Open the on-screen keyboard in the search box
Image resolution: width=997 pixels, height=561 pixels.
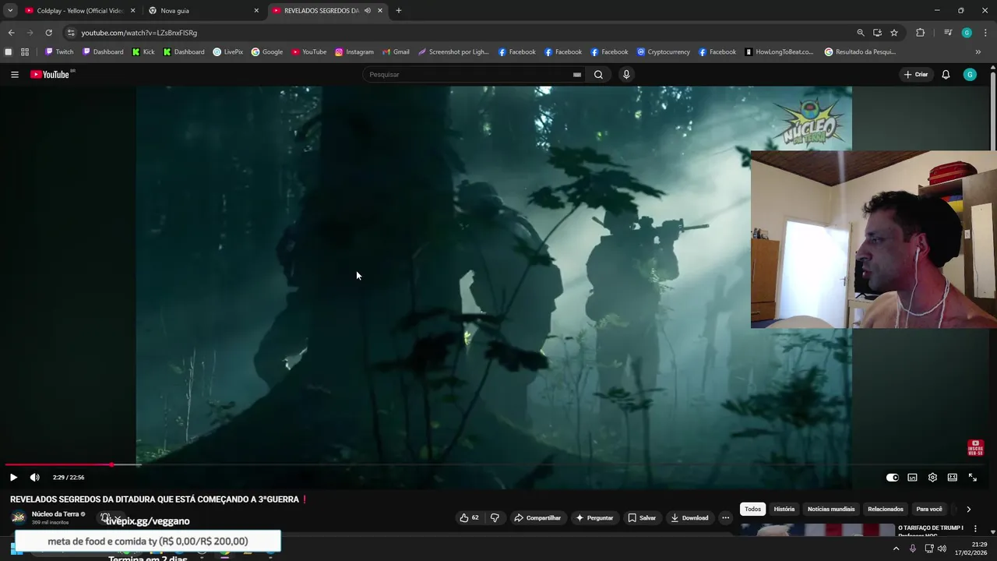tap(577, 75)
